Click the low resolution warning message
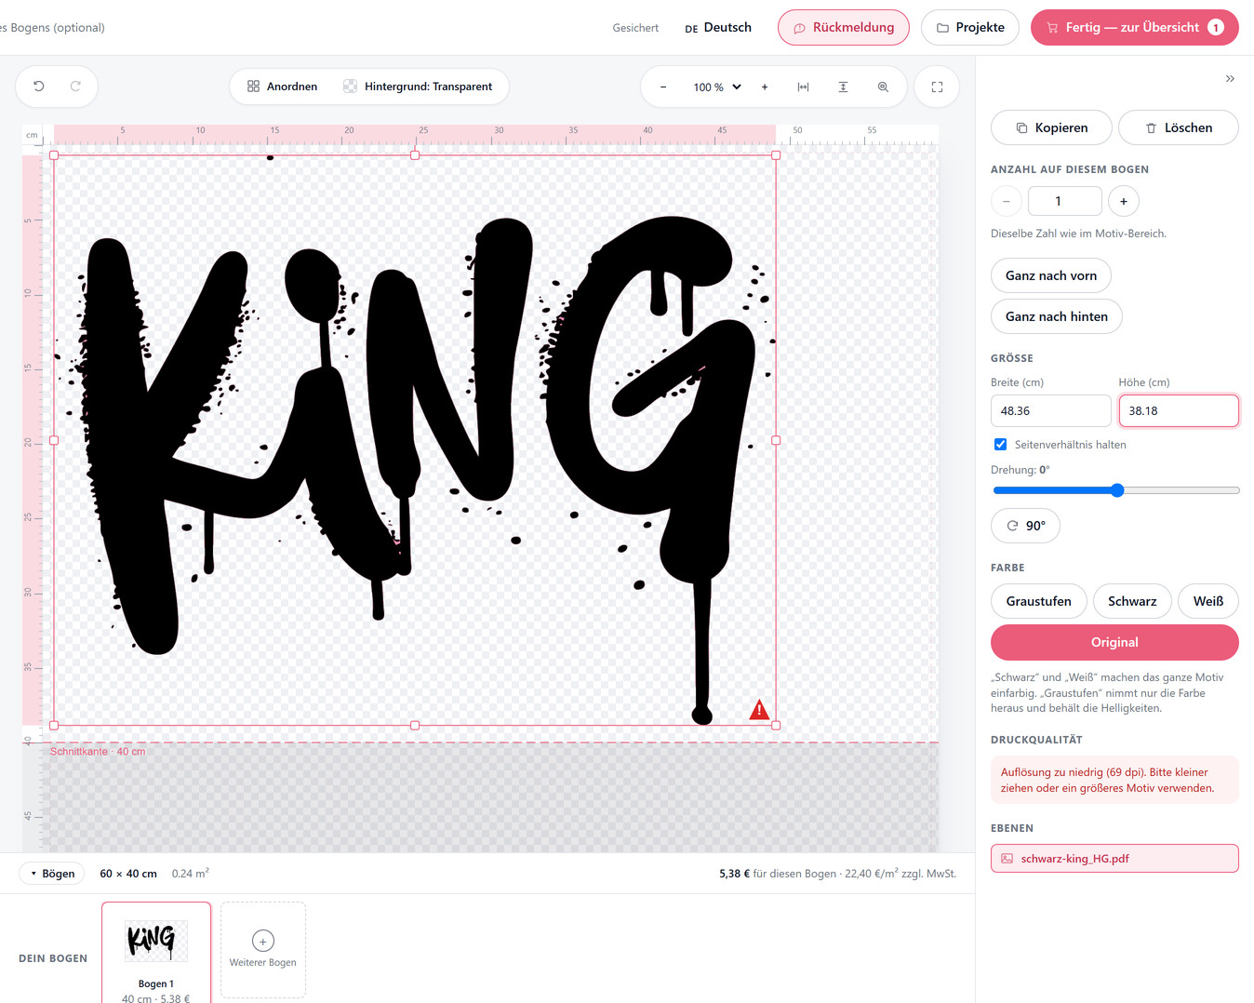 (x=1114, y=780)
